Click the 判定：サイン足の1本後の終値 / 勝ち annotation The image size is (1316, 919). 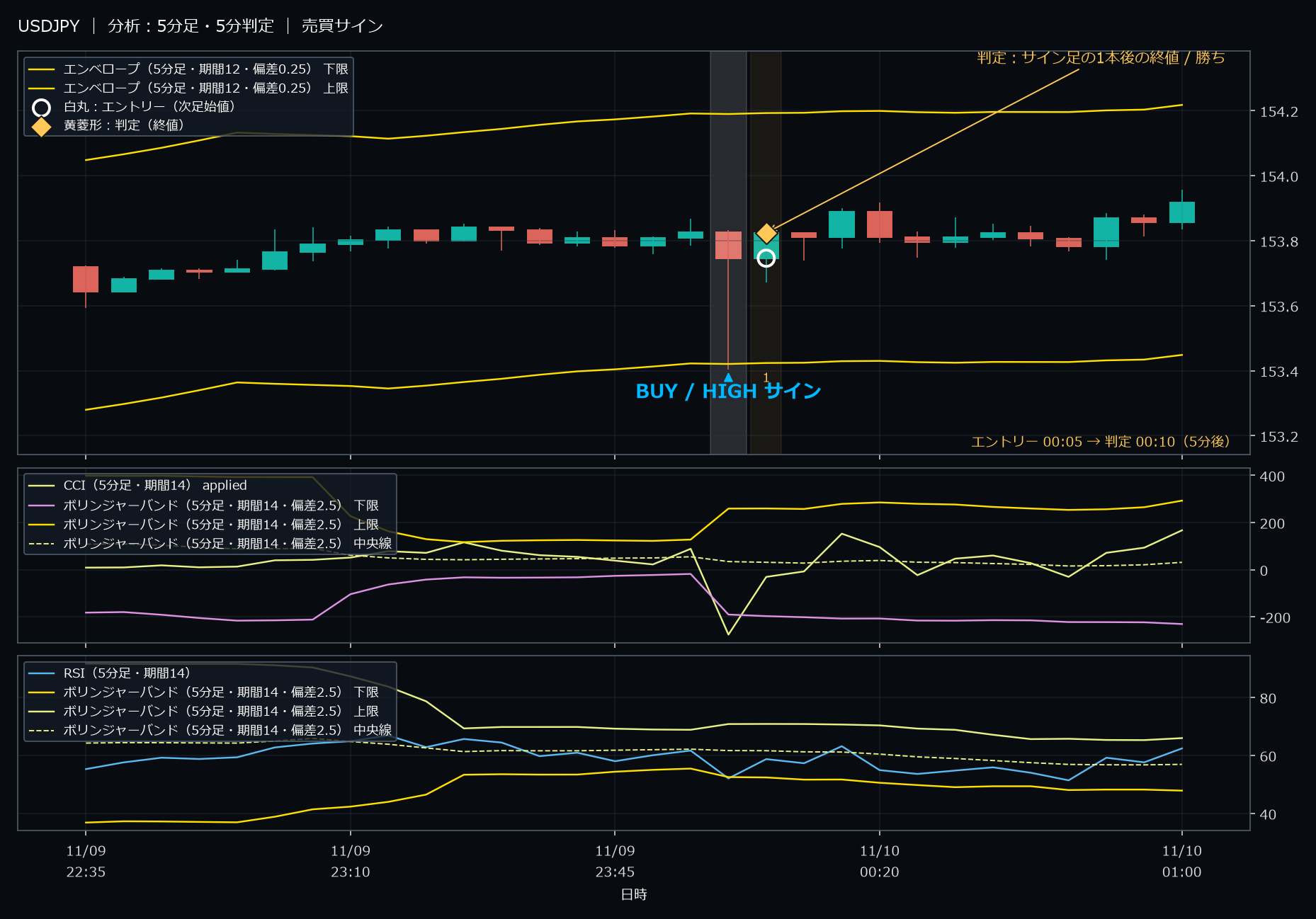(1101, 57)
